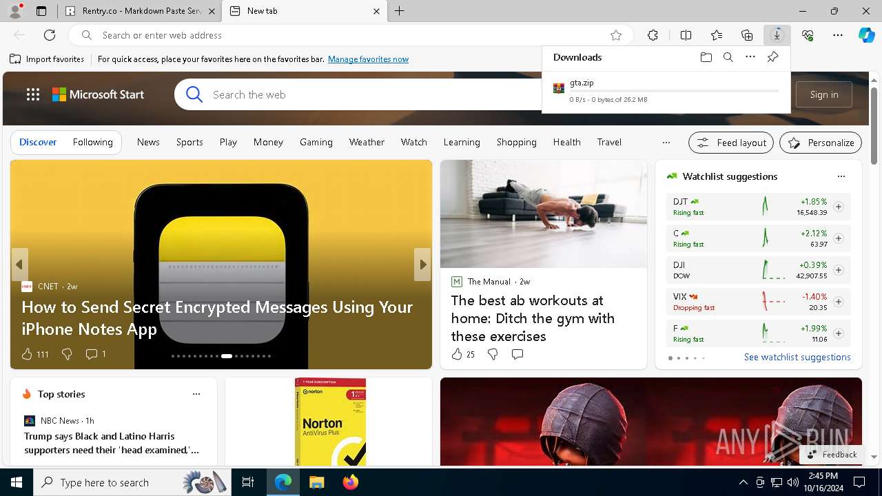Open a new browser tab
Image resolution: width=882 pixels, height=496 pixels.
click(399, 11)
